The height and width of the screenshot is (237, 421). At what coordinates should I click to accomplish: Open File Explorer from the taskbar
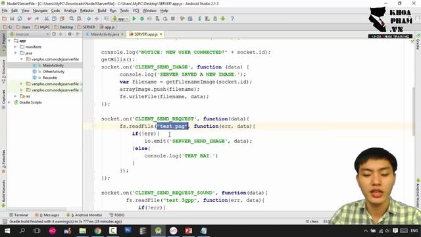(83, 231)
